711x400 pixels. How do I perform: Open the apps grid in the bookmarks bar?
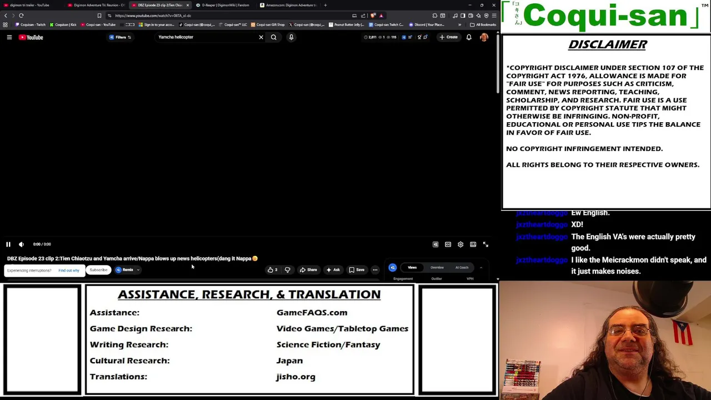point(6,24)
